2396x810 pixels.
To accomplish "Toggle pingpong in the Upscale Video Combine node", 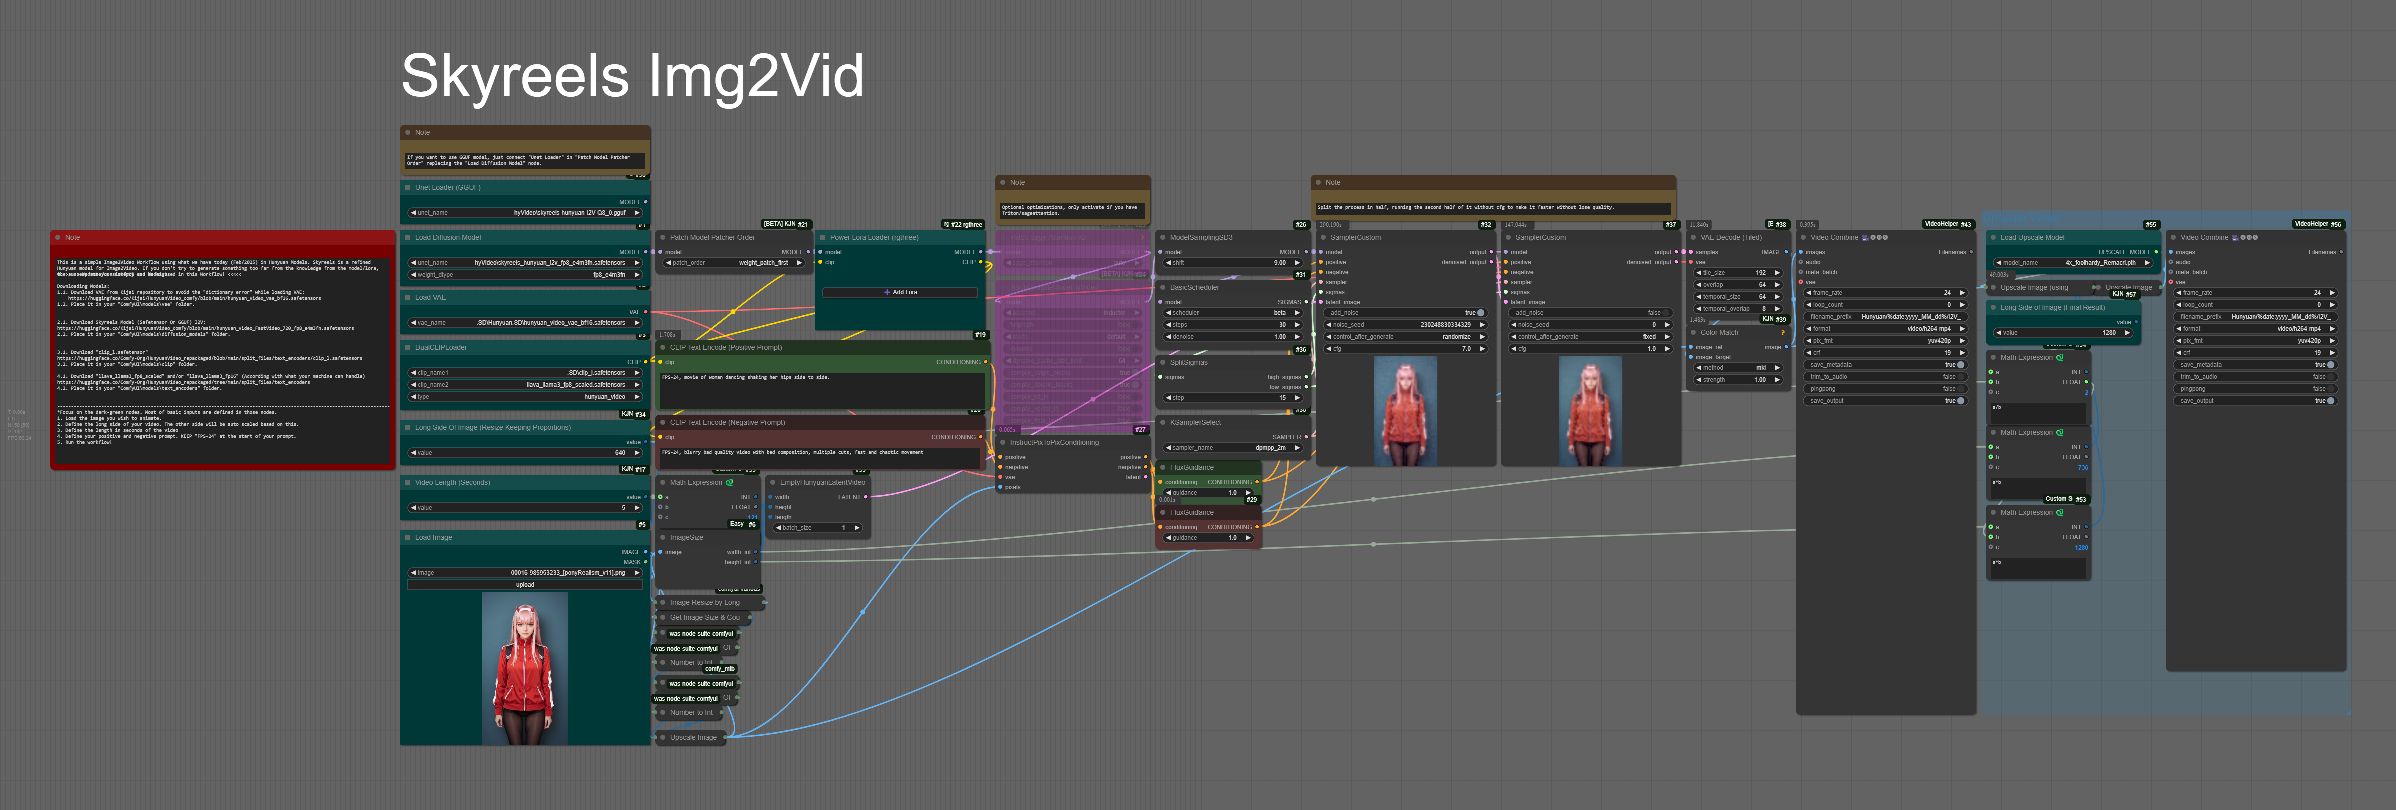I will pos(2331,388).
